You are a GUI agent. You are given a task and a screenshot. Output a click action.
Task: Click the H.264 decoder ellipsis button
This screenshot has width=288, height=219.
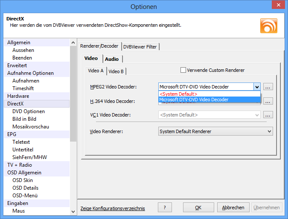click(268, 101)
